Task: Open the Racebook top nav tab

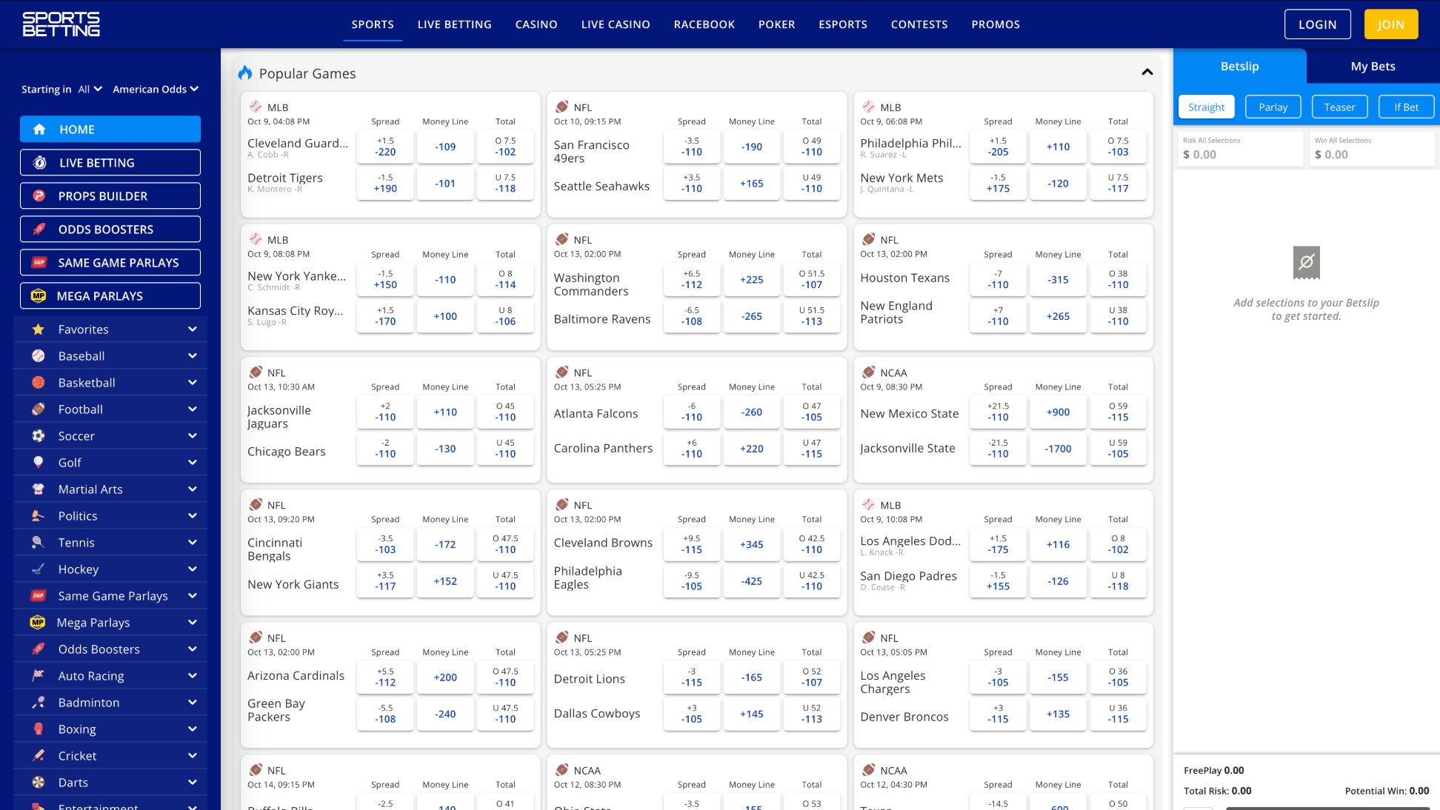Action: [704, 24]
